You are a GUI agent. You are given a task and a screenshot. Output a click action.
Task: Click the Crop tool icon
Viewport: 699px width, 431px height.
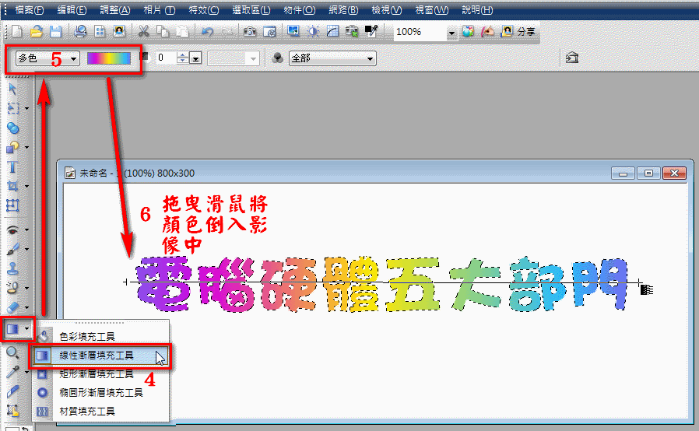pos(12,186)
